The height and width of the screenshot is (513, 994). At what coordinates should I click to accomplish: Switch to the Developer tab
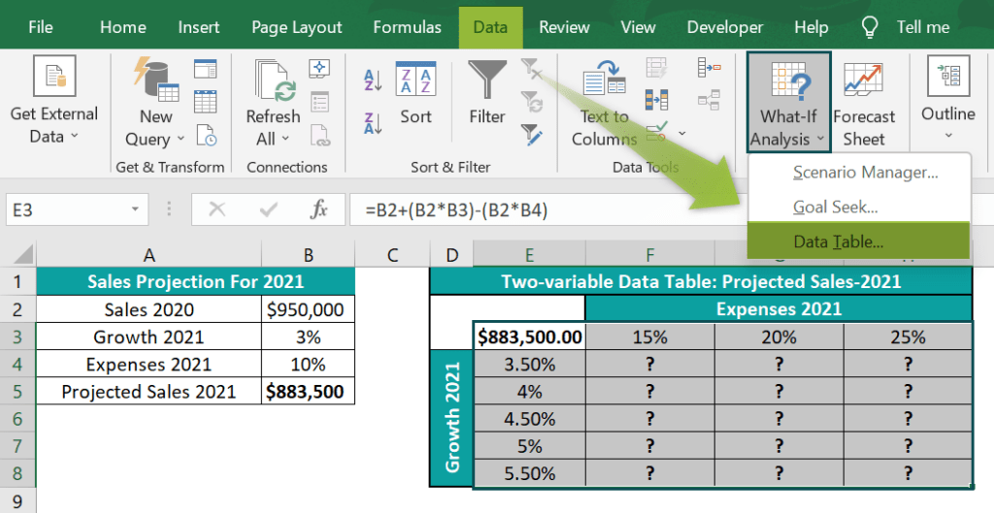725,27
